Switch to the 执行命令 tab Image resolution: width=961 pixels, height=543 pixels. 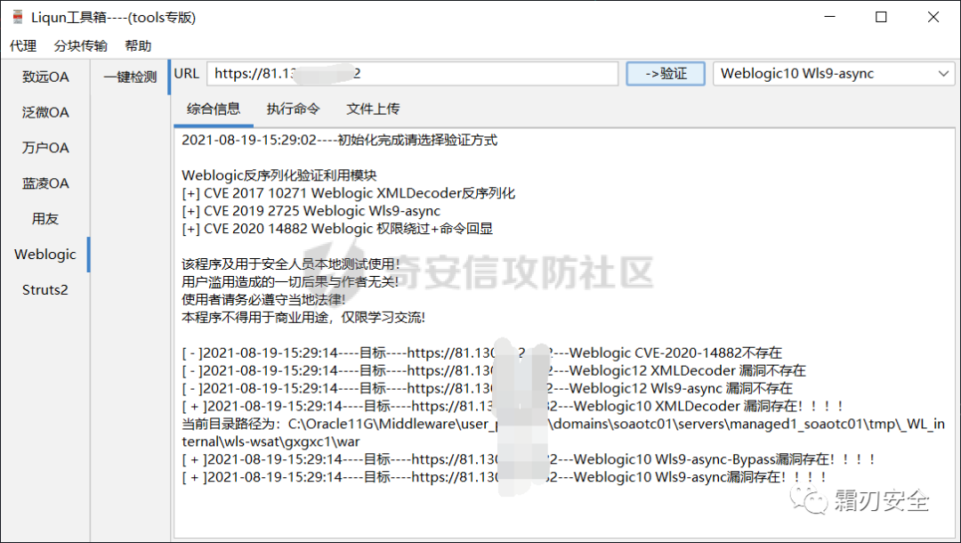293,109
